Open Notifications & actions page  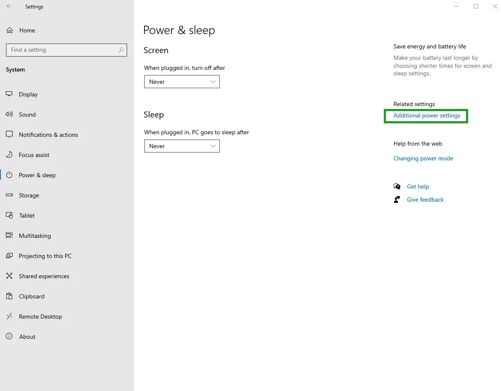(x=48, y=135)
